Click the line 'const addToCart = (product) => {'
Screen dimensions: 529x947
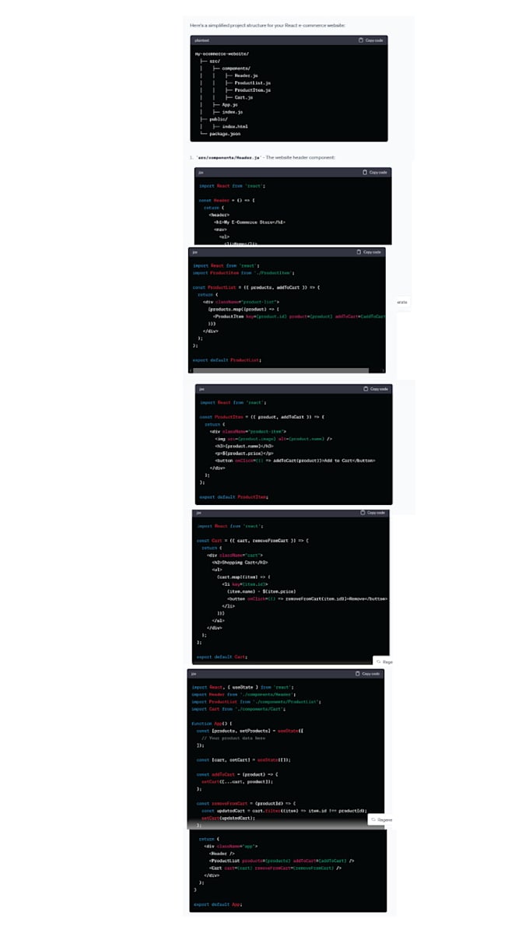point(237,774)
